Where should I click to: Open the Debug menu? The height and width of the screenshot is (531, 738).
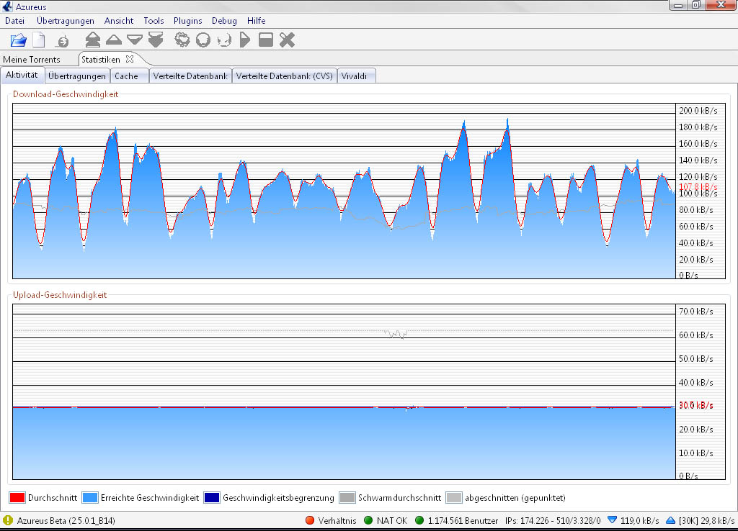pyautogui.click(x=224, y=21)
